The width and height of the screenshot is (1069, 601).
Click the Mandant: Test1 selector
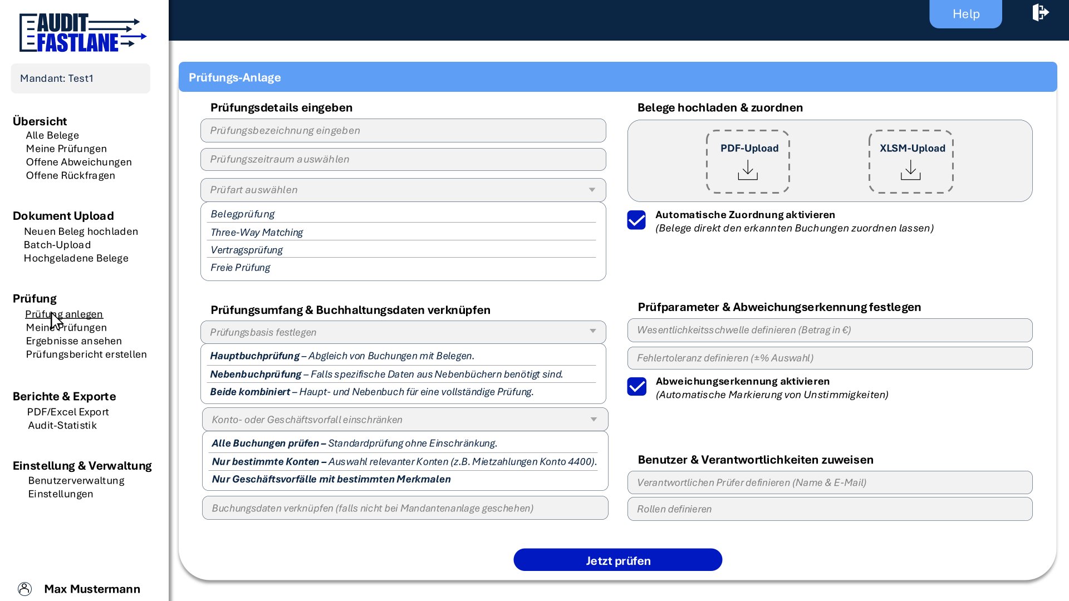click(81, 78)
